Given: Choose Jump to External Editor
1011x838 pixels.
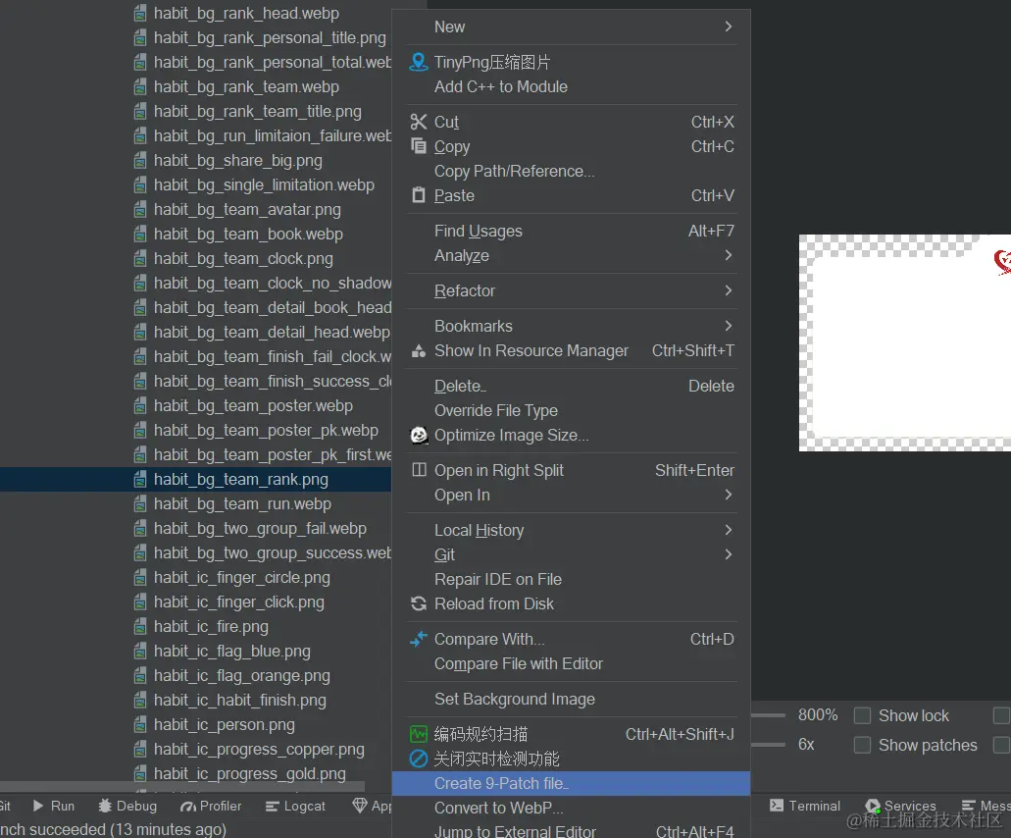Looking at the screenshot, I should click(x=572, y=830).
